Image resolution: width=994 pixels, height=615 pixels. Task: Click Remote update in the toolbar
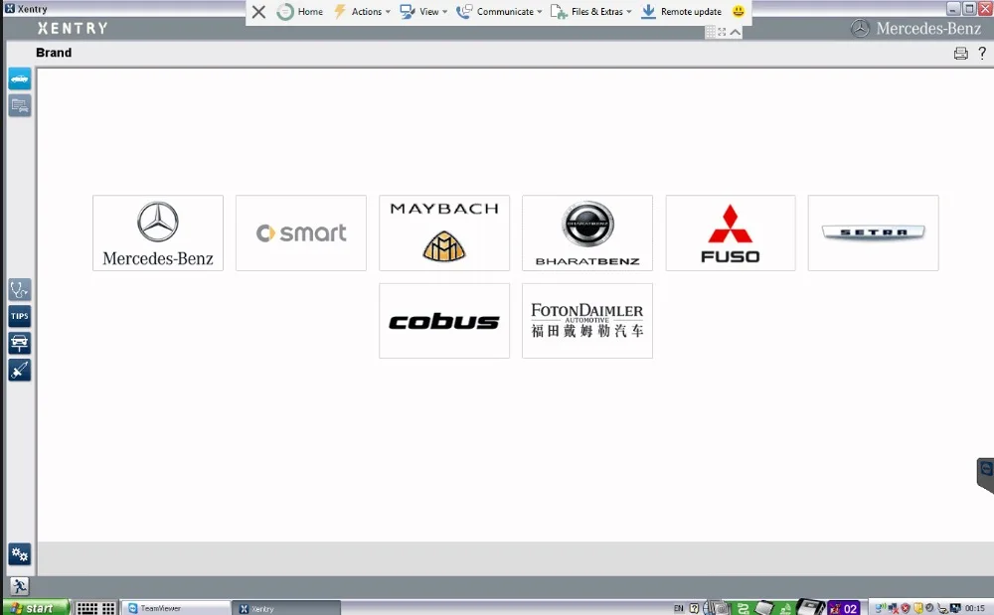click(682, 11)
